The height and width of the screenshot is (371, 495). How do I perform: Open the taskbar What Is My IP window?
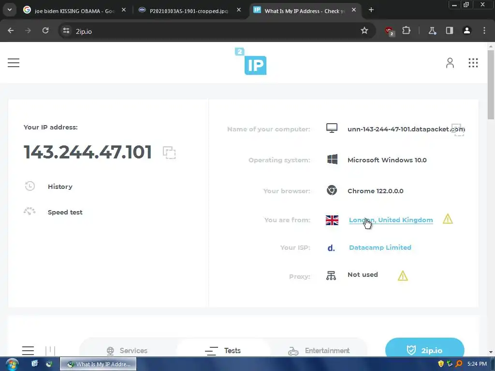coord(98,364)
